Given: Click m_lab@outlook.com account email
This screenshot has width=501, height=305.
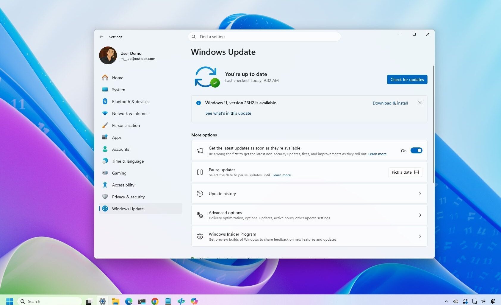Looking at the screenshot, I should click(138, 59).
